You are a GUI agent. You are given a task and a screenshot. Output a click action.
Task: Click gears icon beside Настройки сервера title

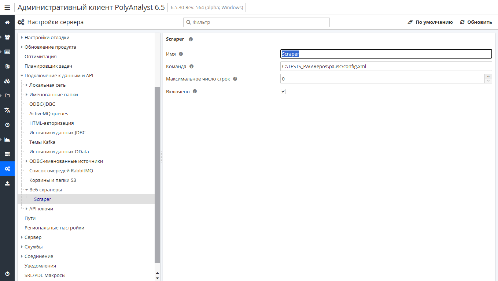tap(21, 22)
